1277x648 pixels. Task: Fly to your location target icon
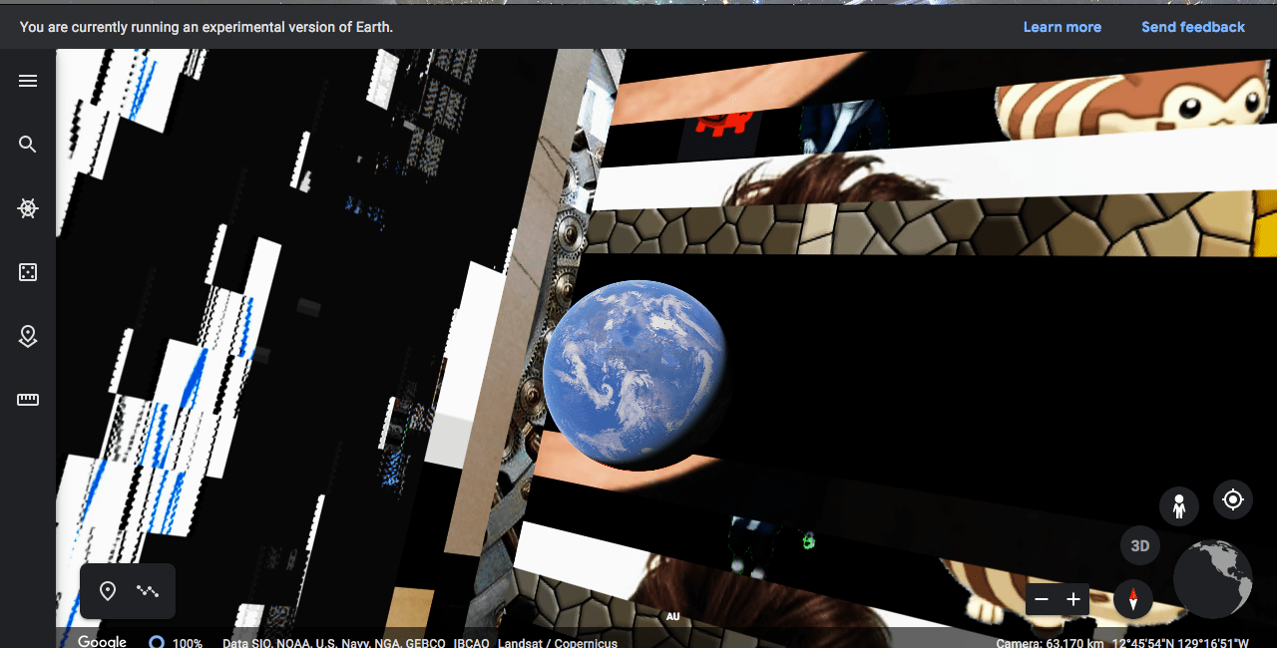click(1233, 499)
